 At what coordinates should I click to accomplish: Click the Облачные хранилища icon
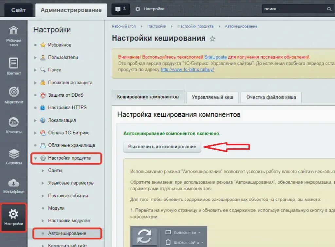pyautogui.click(x=43, y=145)
